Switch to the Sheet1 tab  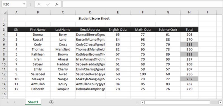click(x=33, y=102)
